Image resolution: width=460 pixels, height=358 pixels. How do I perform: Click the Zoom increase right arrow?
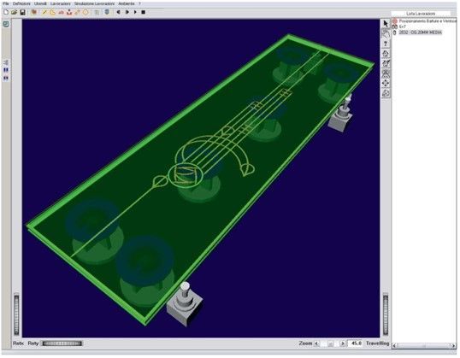click(x=342, y=343)
